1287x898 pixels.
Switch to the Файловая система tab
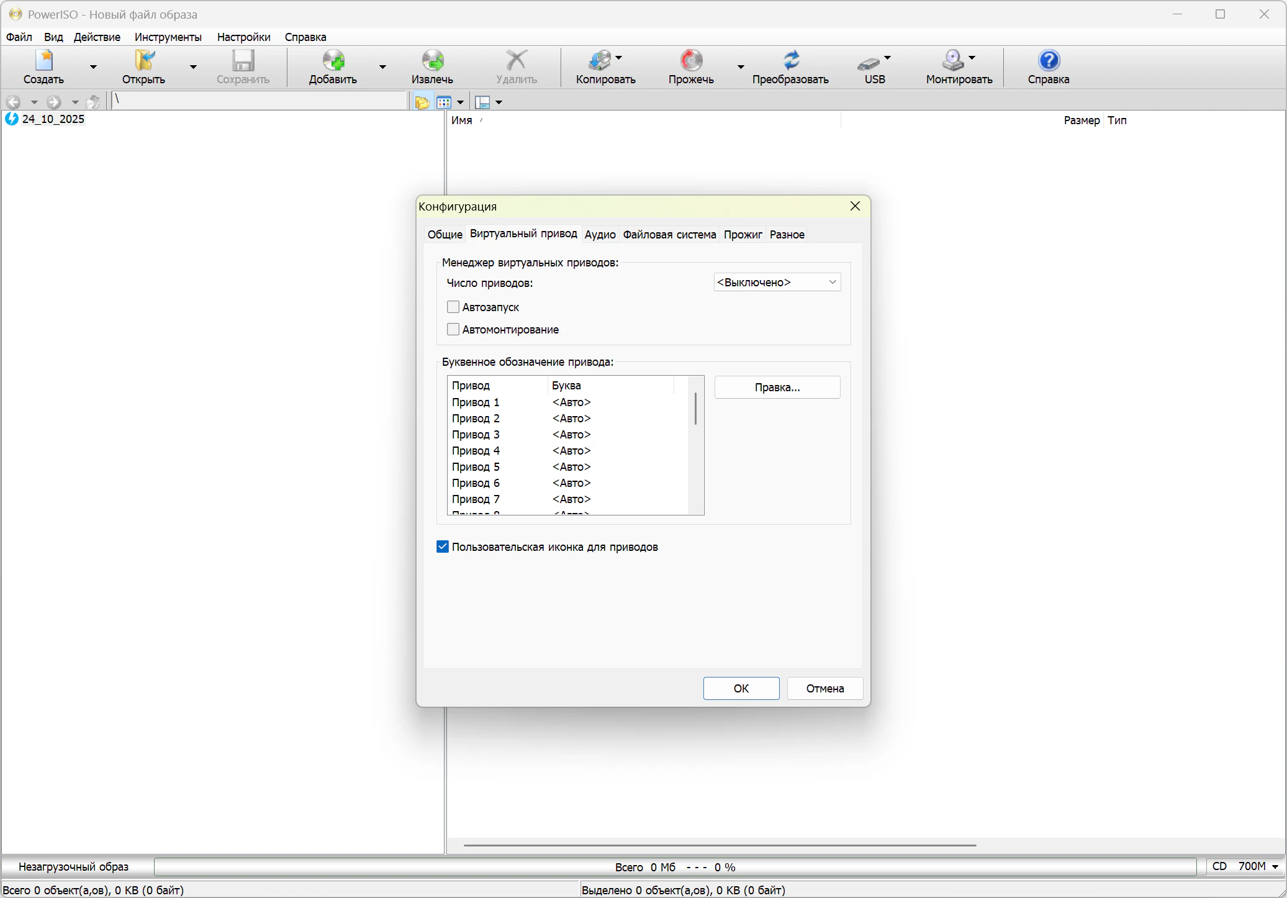click(669, 234)
